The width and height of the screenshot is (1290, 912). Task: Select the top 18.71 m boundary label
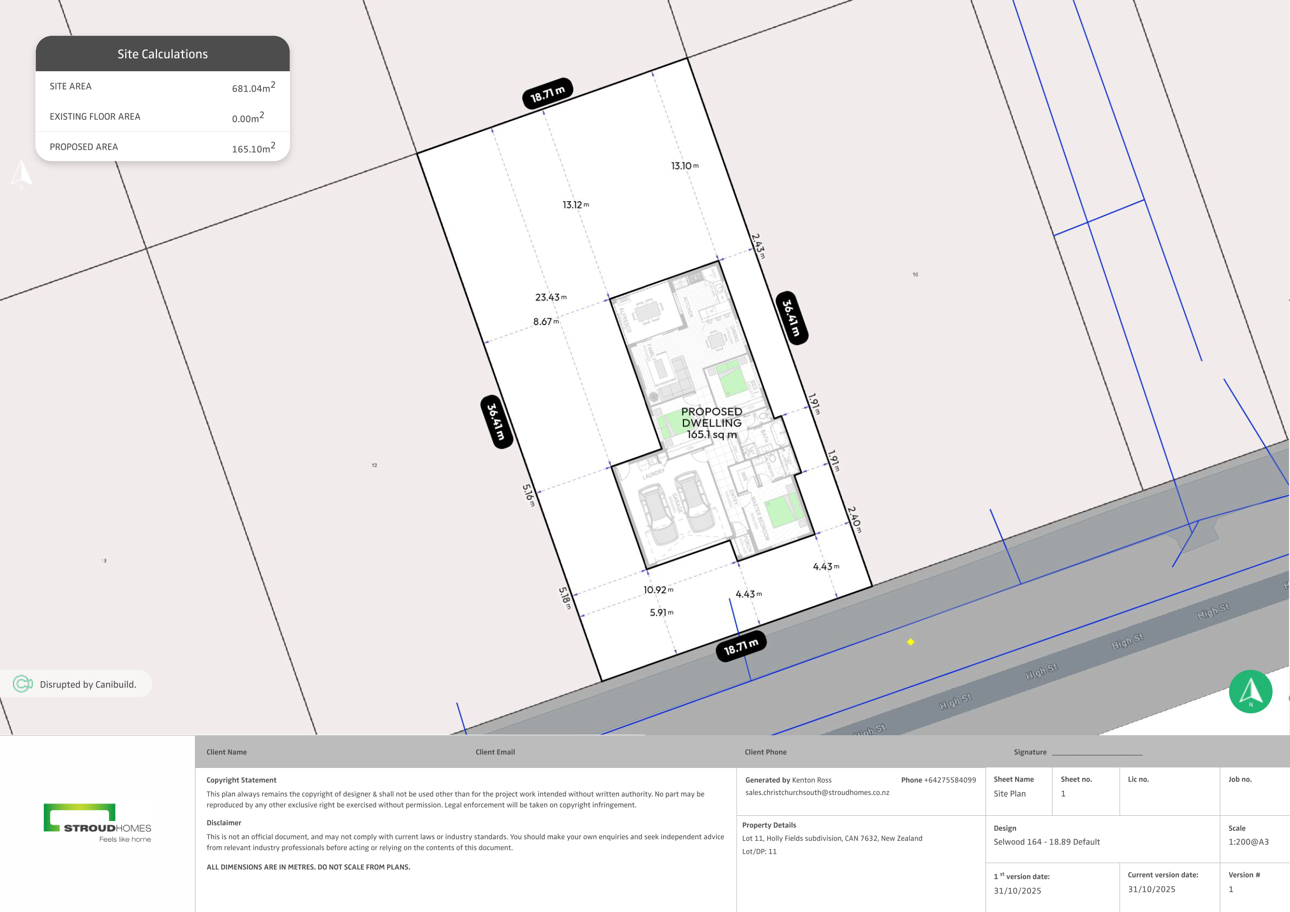pyautogui.click(x=547, y=93)
